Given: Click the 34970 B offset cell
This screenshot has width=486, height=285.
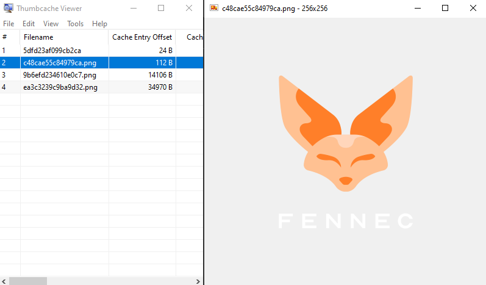Looking at the screenshot, I should point(142,87).
